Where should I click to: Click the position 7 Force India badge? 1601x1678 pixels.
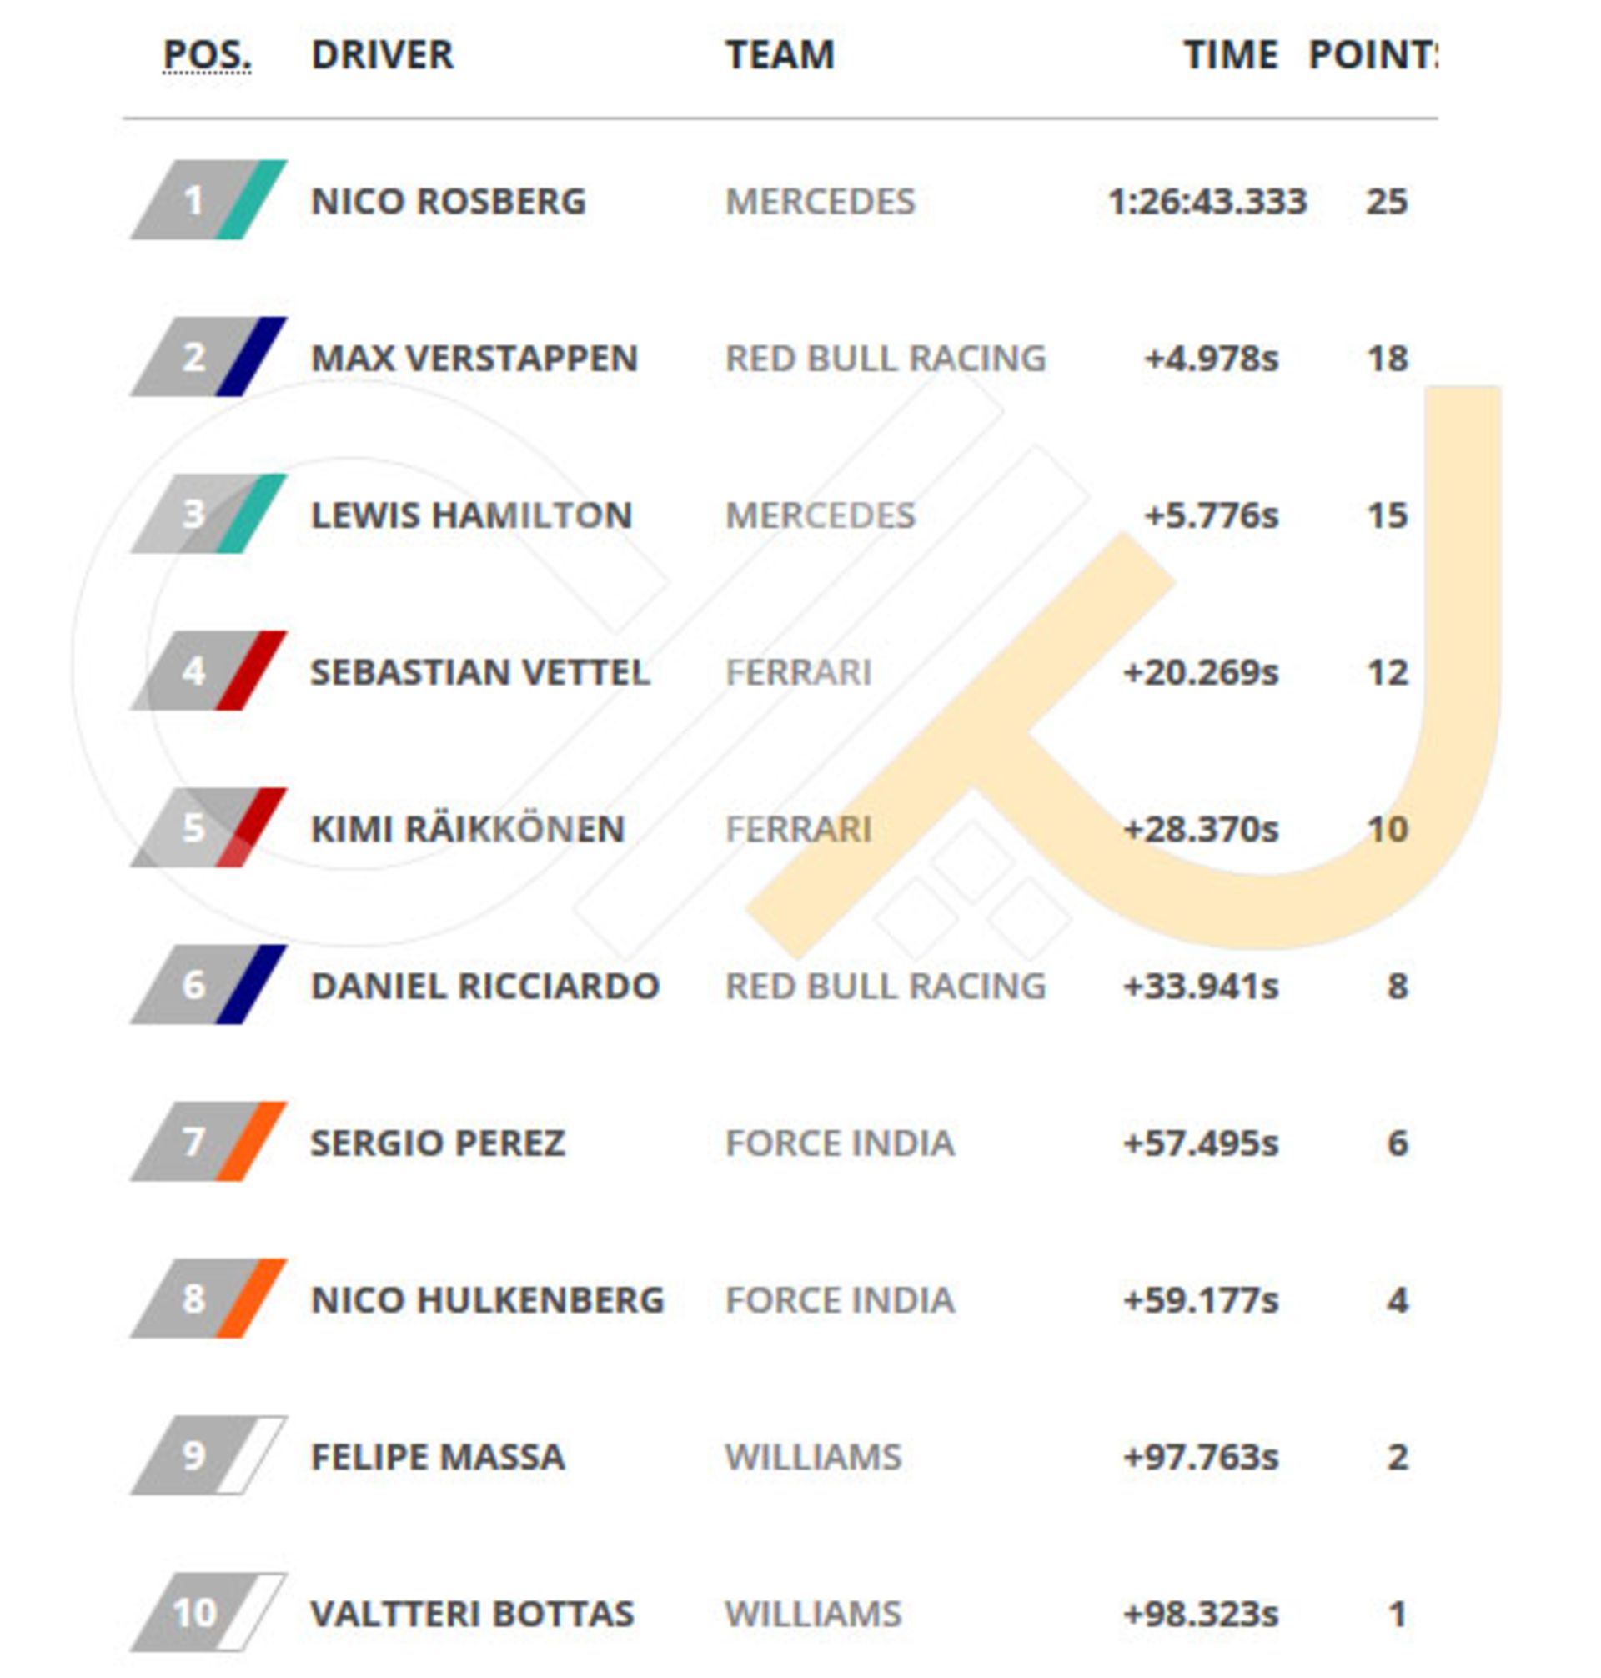point(208,1142)
